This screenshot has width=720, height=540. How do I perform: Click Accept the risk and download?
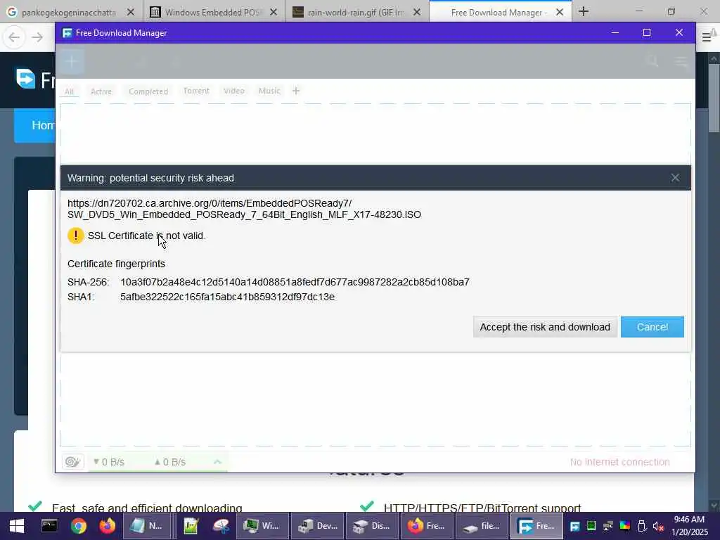tap(545, 327)
